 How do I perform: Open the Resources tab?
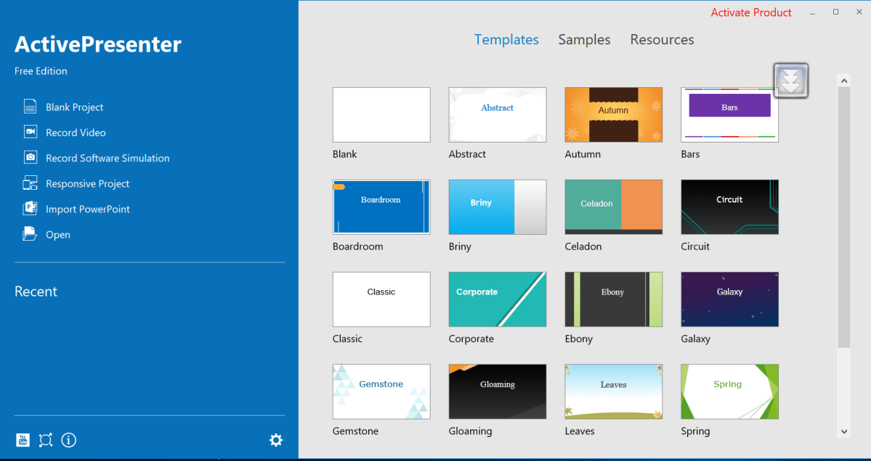662,39
